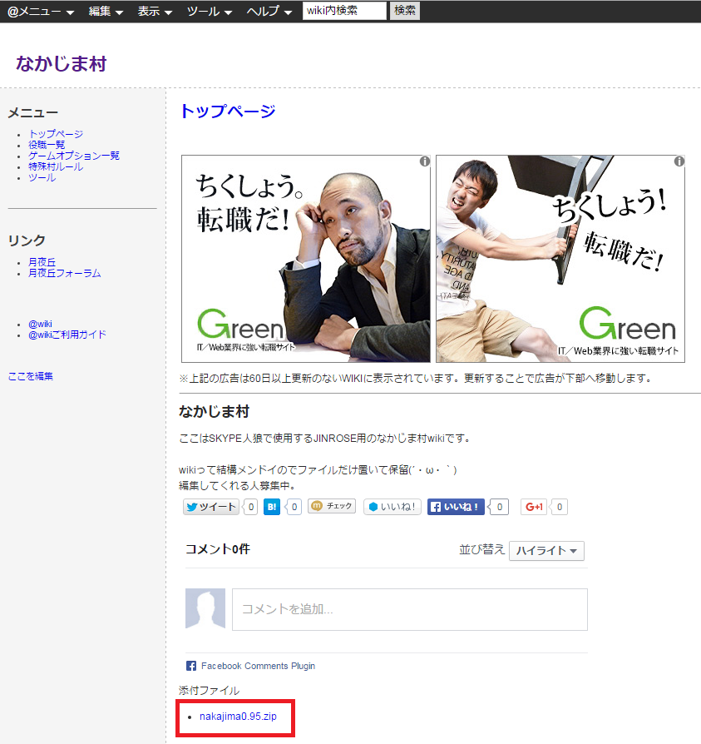Download nakajima0.95.zip attachment

tap(238, 716)
